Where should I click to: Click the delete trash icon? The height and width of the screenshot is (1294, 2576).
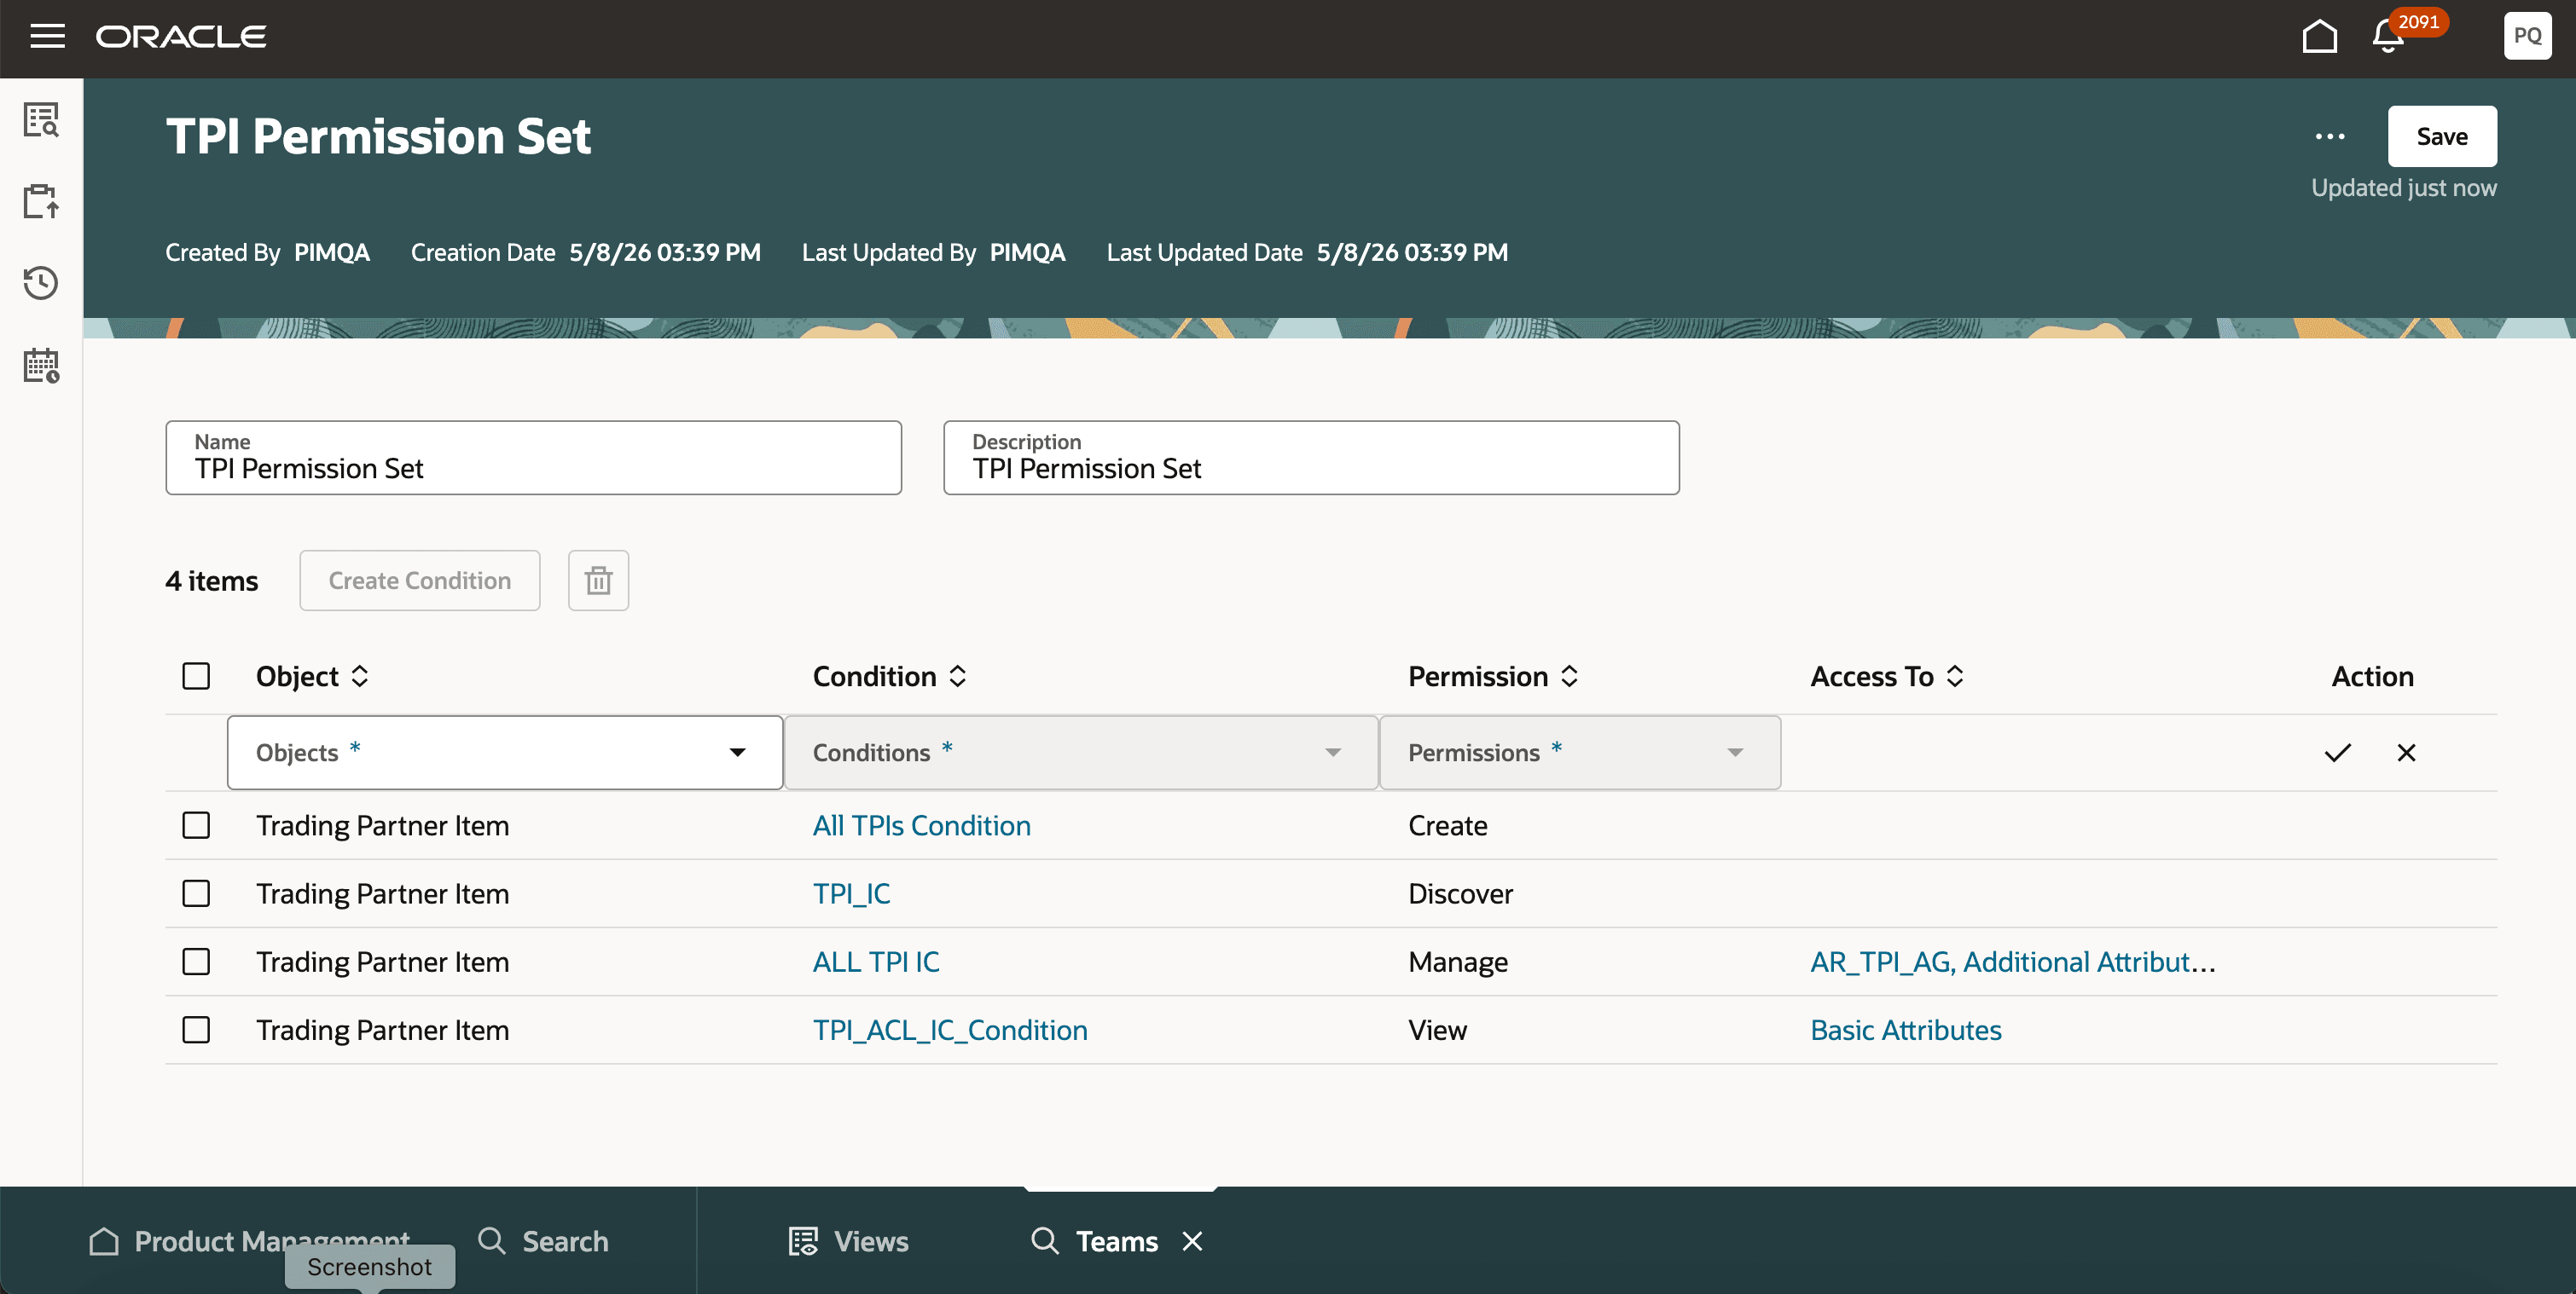pyautogui.click(x=598, y=581)
